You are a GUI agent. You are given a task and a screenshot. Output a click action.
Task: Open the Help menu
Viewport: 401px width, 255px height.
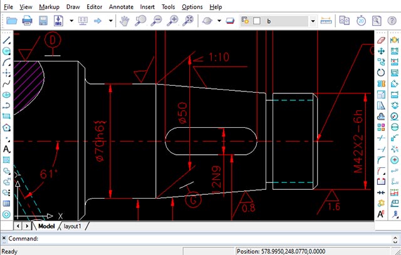coord(216,7)
